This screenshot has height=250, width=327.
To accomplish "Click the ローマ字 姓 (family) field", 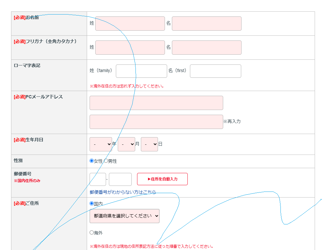I will pyautogui.click(x=141, y=71).
